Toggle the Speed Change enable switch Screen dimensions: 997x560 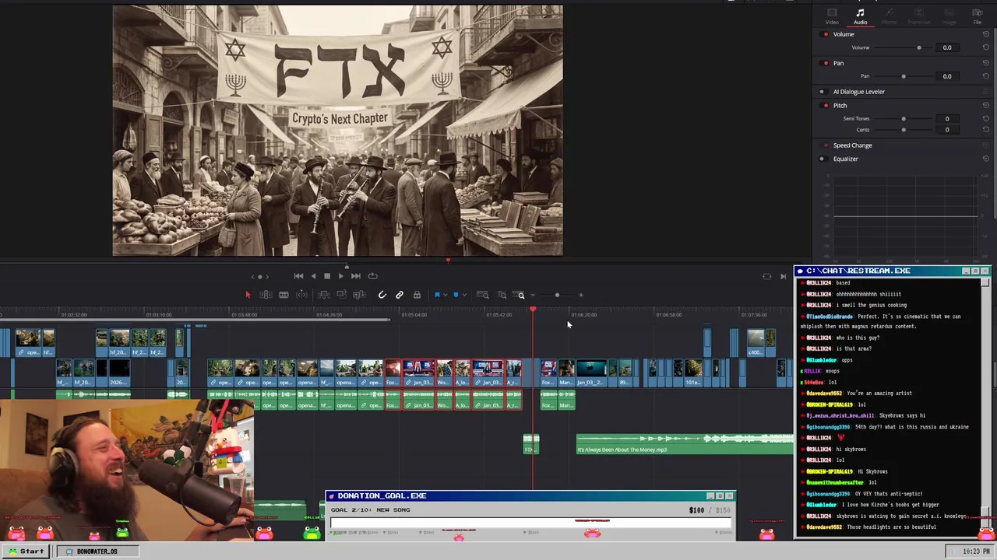tap(826, 145)
